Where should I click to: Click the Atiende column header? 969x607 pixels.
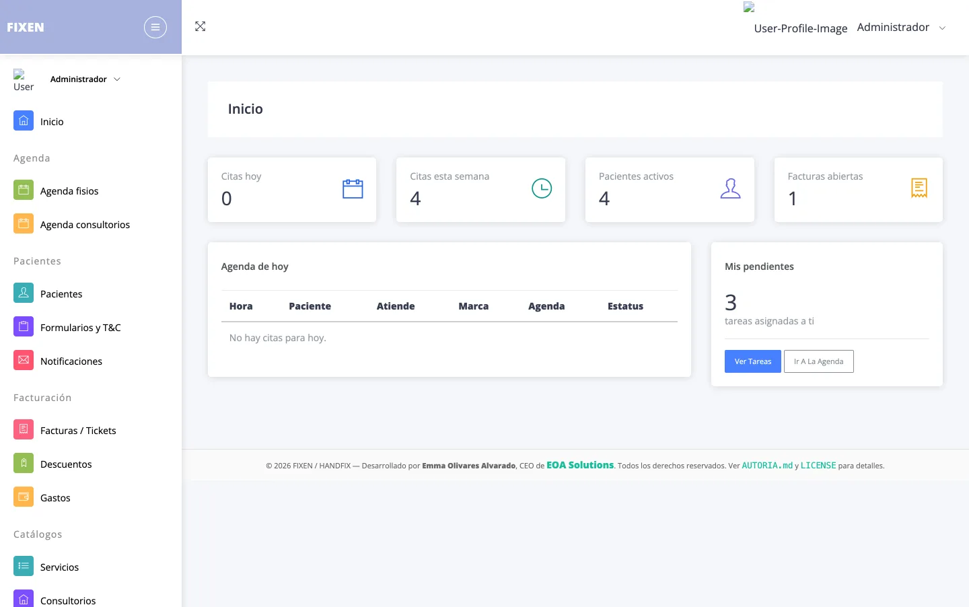click(x=396, y=306)
